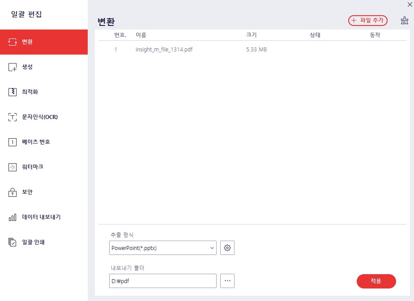
Task: Click the 이름 column header
Action: coord(141,35)
